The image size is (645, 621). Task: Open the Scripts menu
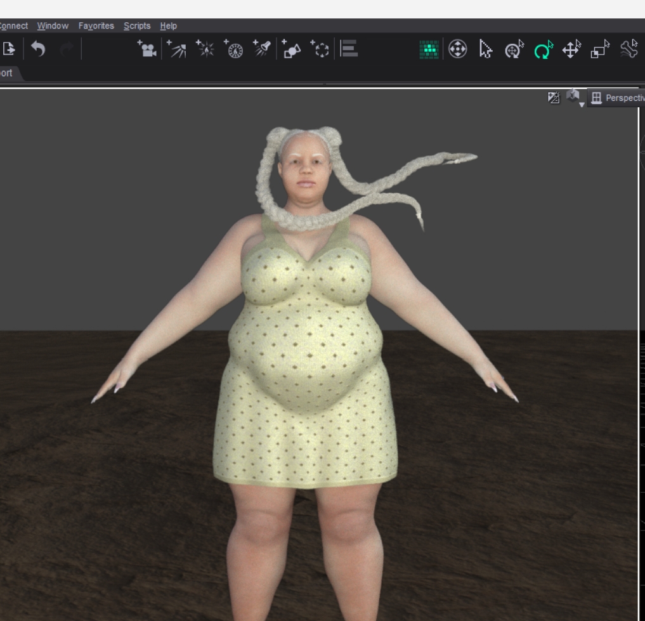click(x=137, y=26)
